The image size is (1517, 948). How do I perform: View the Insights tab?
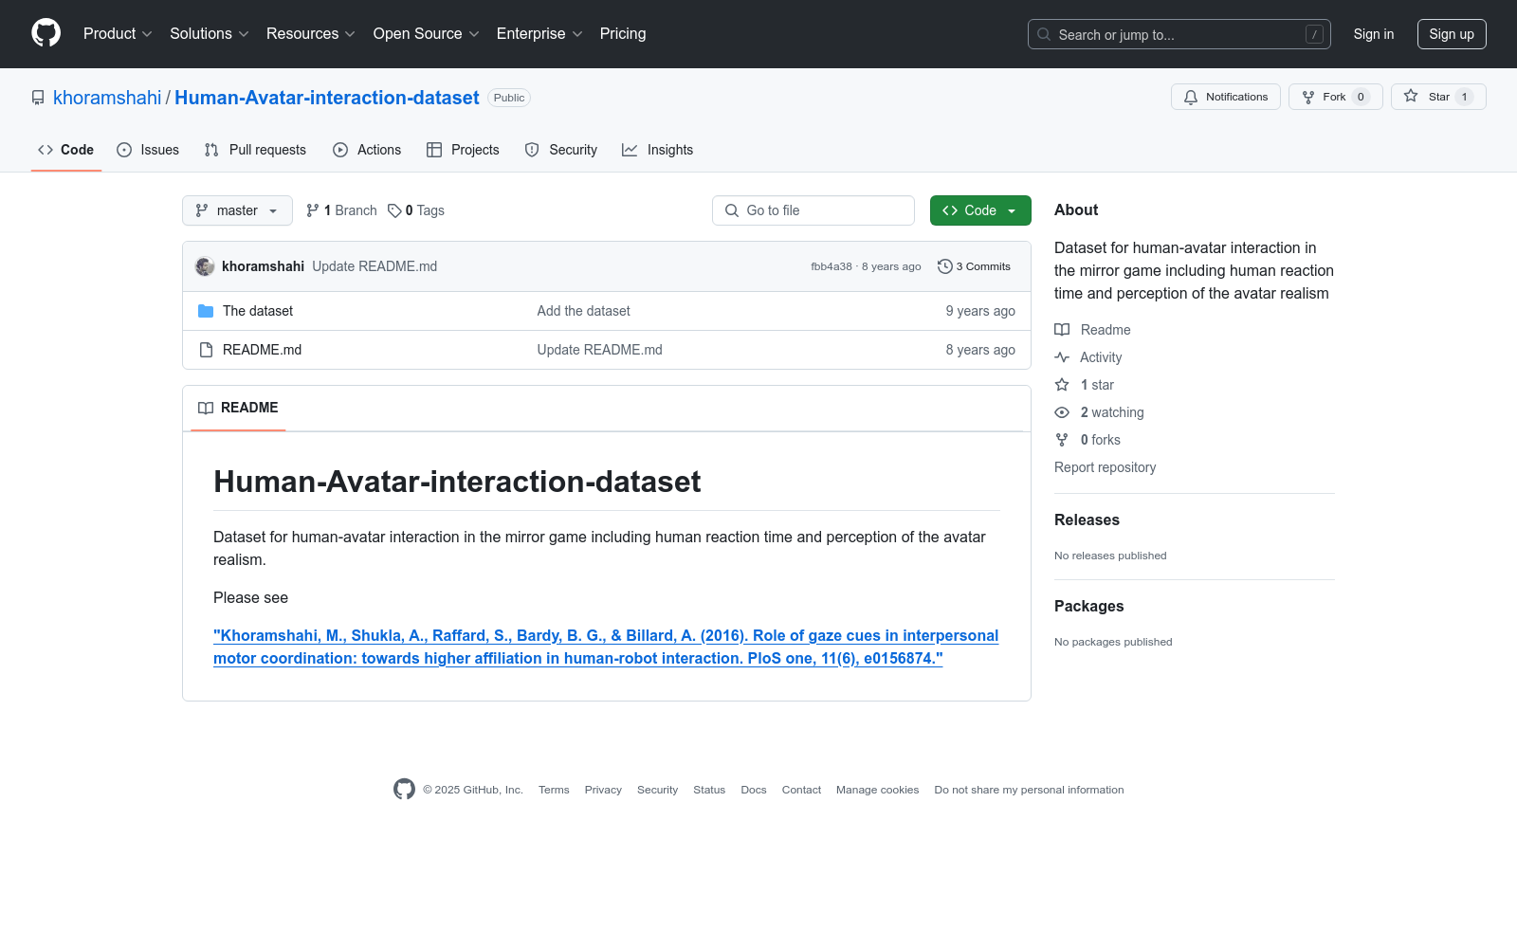tap(658, 150)
